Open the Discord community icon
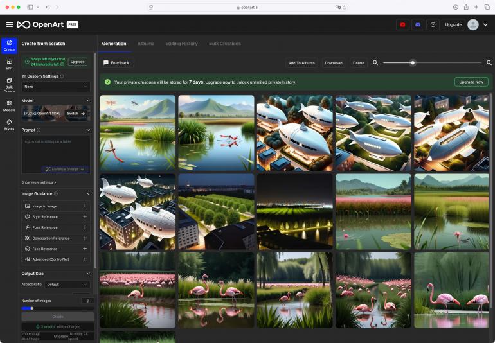Image resolution: width=495 pixels, height=343 pixels. point(418,24)
